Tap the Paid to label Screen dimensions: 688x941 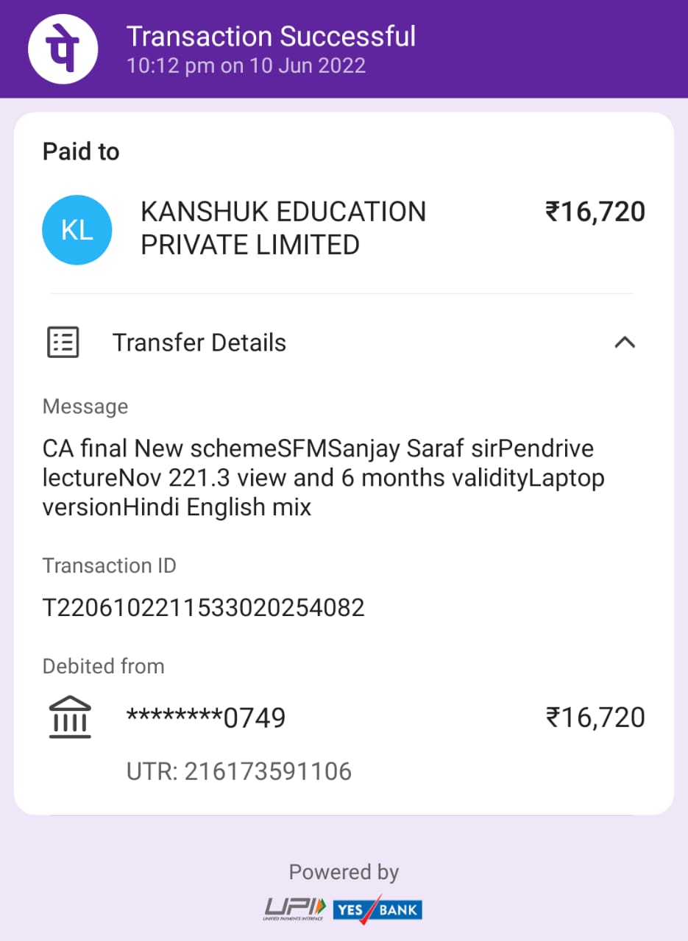pyautogui.click(x=81, y=151)
